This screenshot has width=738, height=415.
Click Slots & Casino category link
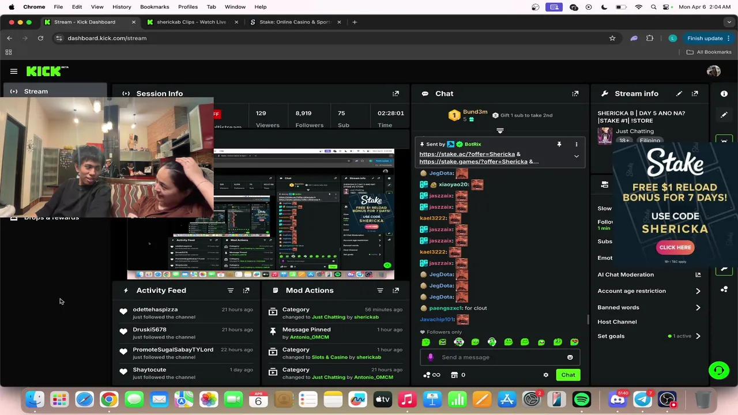click(330, 357)
